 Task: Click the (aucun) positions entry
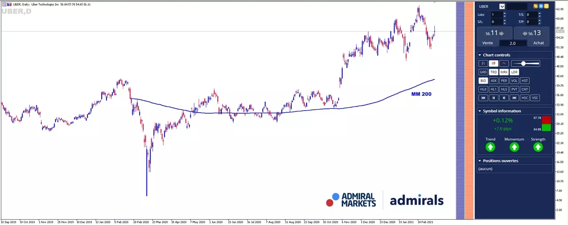(485, 169)
